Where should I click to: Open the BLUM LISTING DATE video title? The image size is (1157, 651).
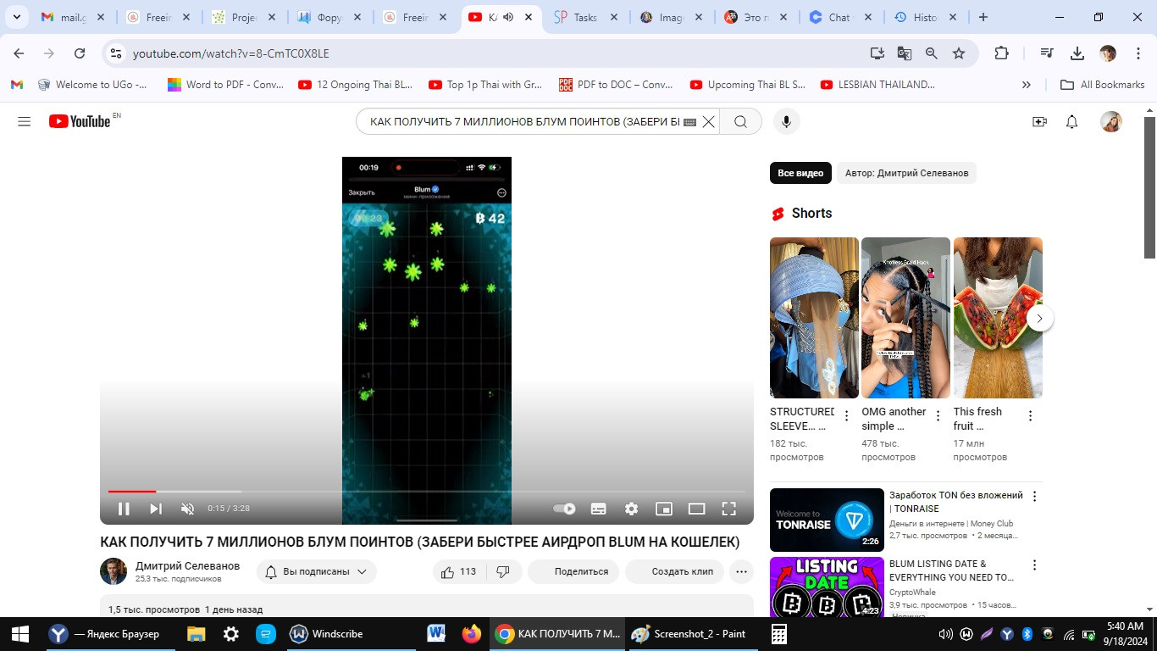(951, 570)
